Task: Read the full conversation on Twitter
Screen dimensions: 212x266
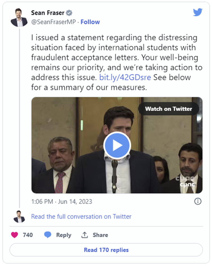Action: tap(81, 217)
